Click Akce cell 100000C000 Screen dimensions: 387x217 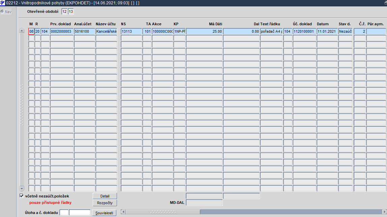162,31
